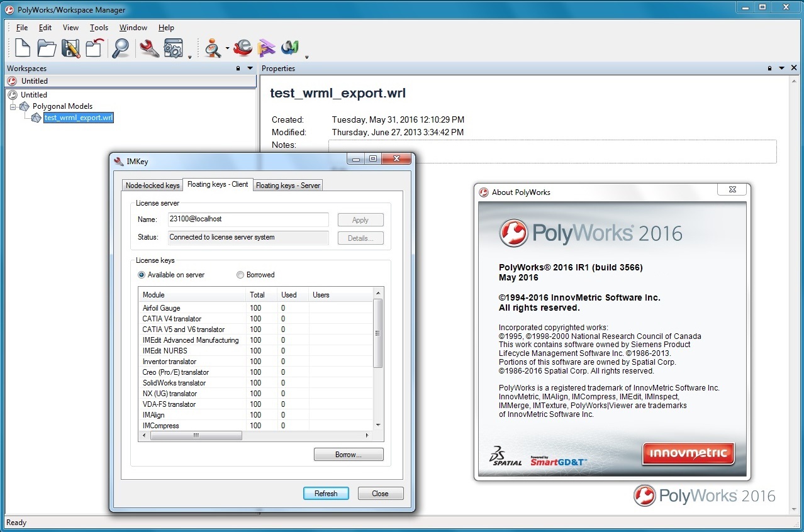Launch the red wrench key manager icon
The image size is (804, 532).
coord(149,48)
